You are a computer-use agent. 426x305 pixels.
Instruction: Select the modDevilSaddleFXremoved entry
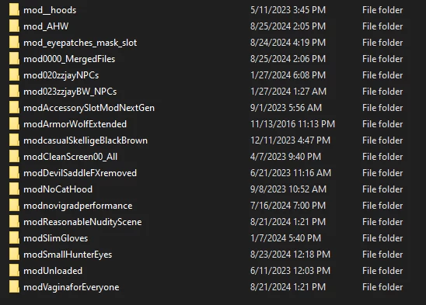(80, 173)
